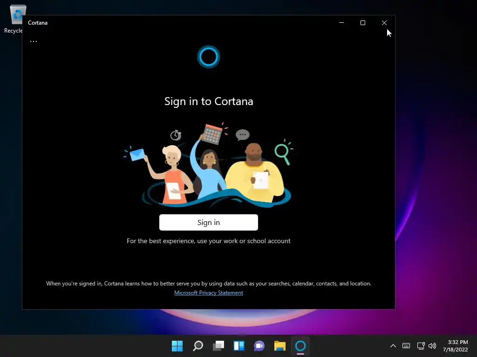Show hidden icons in system tray
This screenshot has width=477, height=357.
[393, 346]
